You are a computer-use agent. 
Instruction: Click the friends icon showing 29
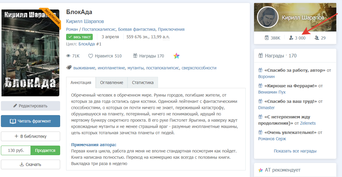pos(317,38)
